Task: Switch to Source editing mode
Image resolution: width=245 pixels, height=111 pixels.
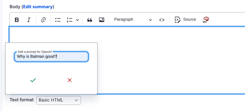Action: [185, 20]
